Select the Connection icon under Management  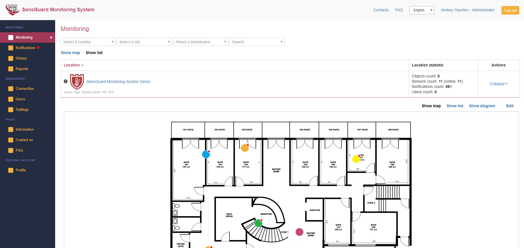click(x=11, y=88)
